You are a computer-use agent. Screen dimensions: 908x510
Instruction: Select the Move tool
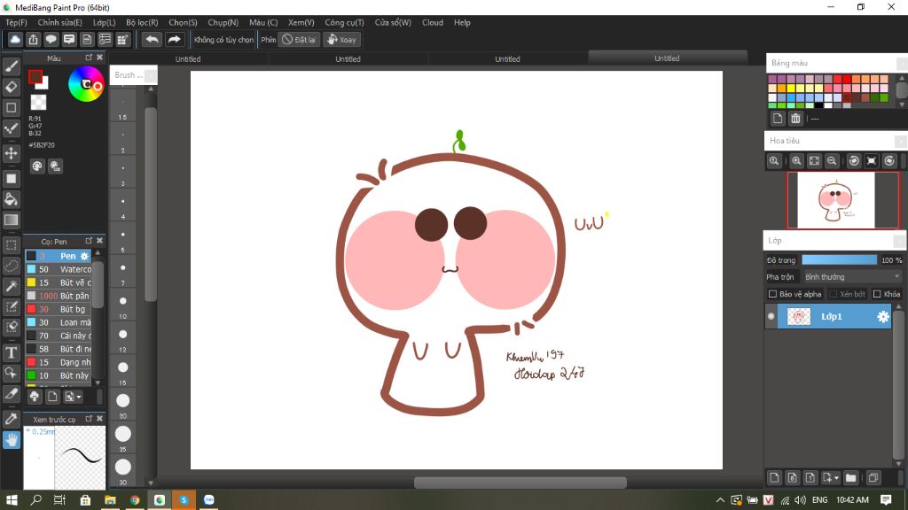[x=11, y=153]
